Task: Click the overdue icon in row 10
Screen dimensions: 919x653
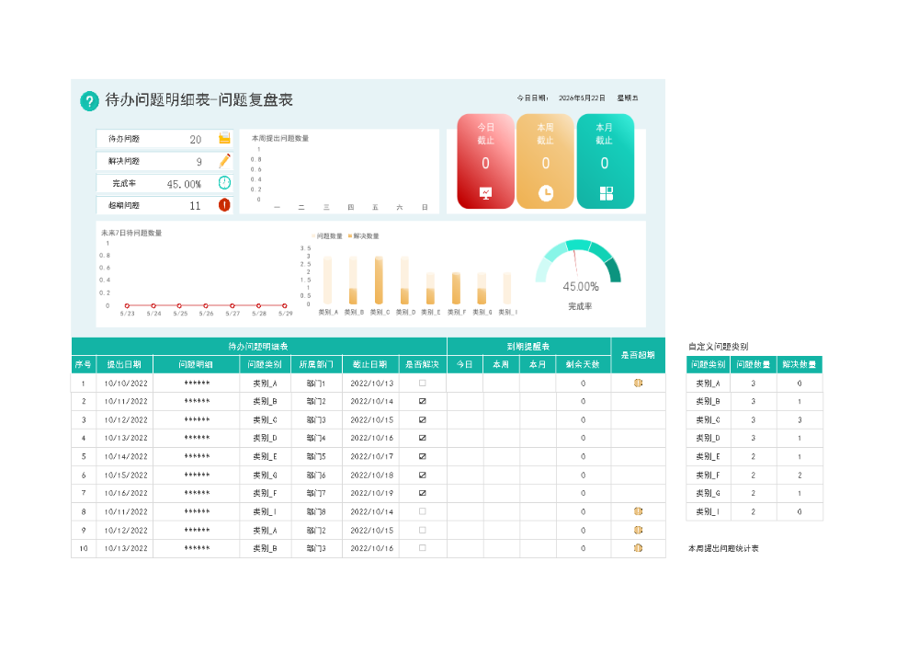Action: 639,548
